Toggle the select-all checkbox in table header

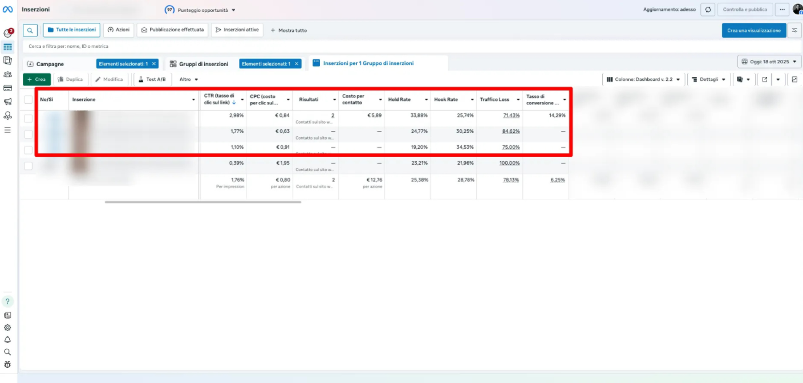[29, 100]
